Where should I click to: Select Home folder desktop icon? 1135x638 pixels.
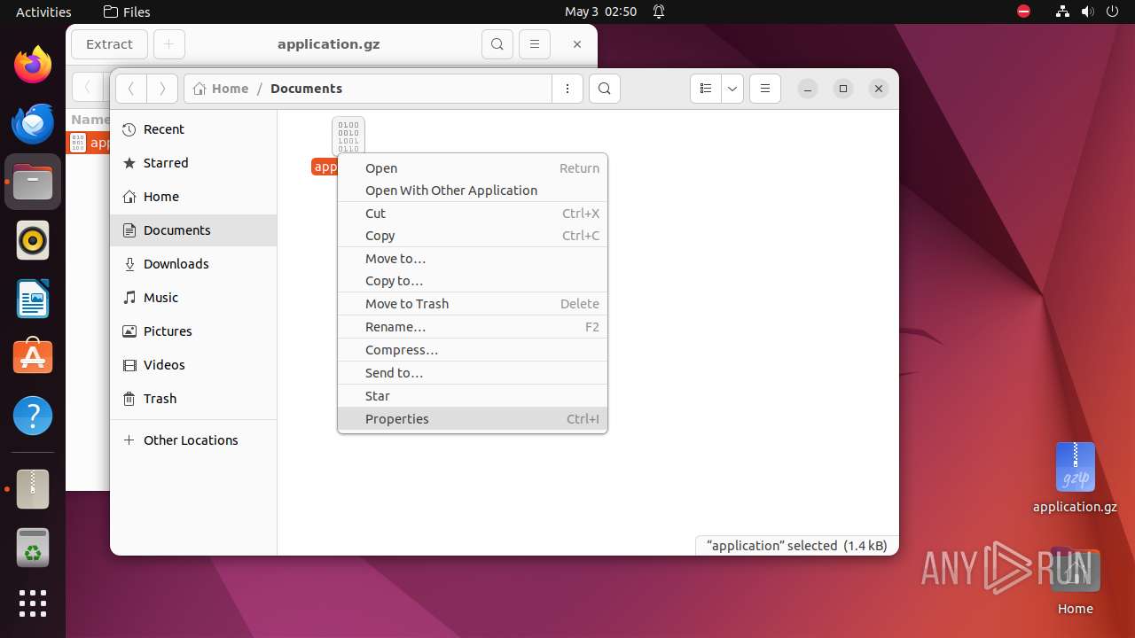tap(1075, 582)
